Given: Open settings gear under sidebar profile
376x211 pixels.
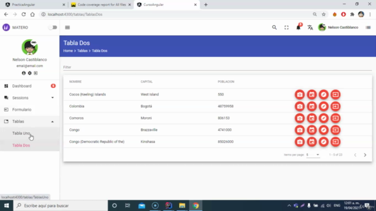Looking at the screenshot, I should (x=29, y=73).
